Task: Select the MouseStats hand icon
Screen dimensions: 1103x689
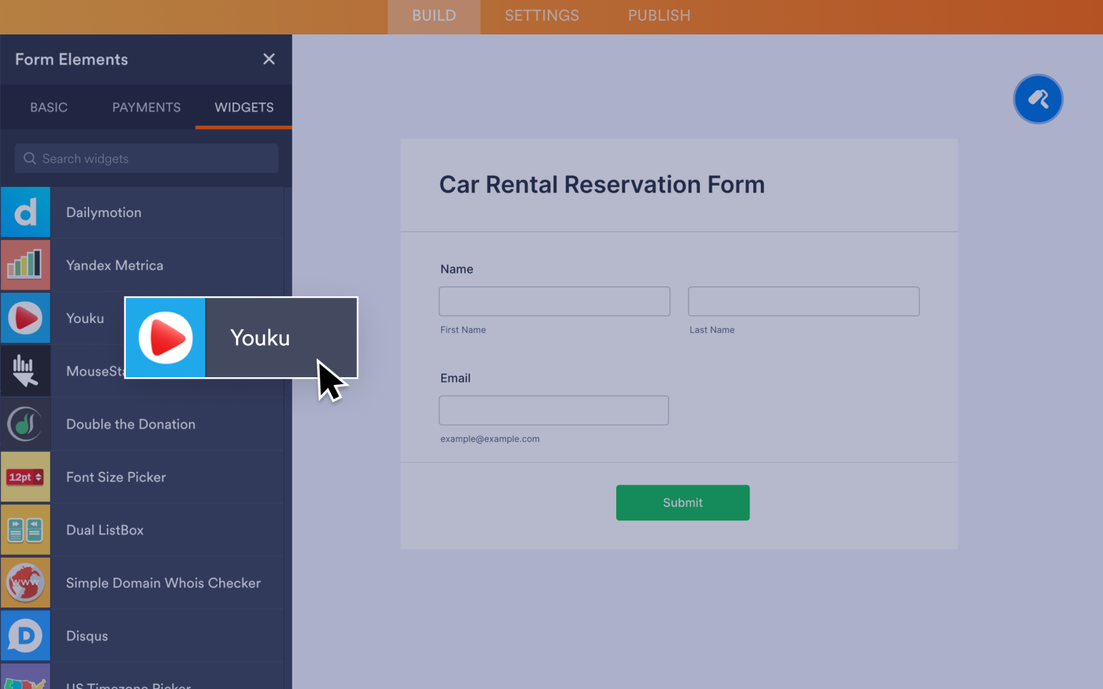Action: click(25, 371)
